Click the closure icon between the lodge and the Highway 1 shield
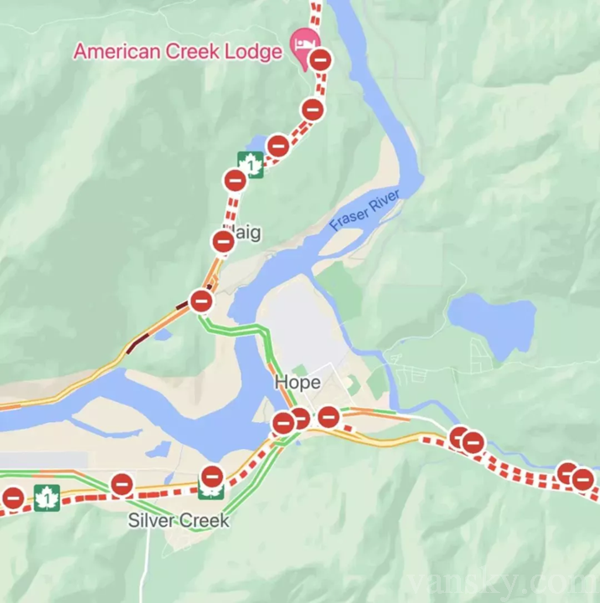This screenshot has height=603, width=600. [x=313, y=110]
